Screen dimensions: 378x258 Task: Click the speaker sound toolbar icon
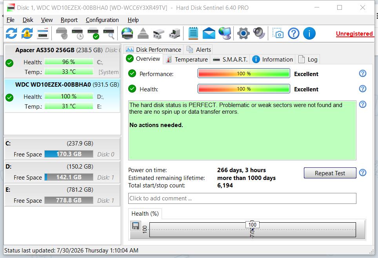click(259, 33)
